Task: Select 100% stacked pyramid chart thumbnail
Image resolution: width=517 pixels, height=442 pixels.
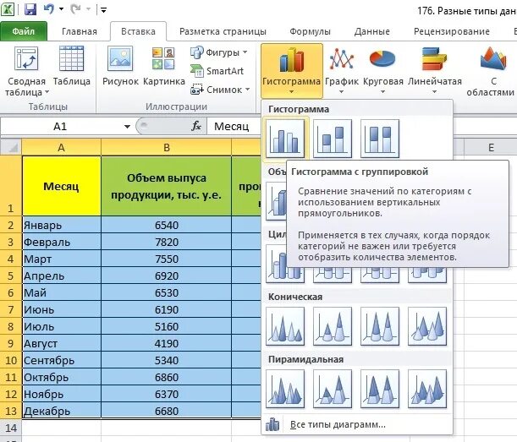Action: (380, 389)
